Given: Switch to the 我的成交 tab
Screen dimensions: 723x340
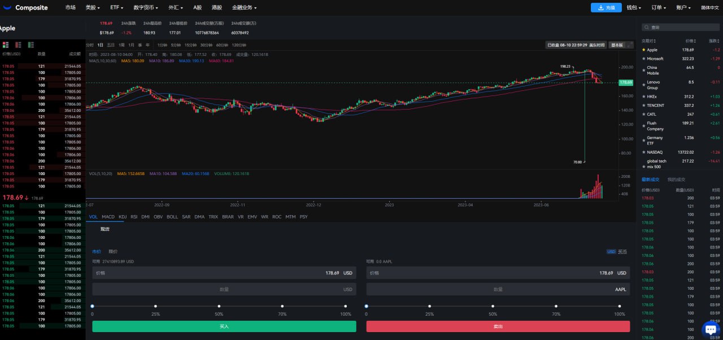Looking at the screenshot, I should click(x=676, y=180).
